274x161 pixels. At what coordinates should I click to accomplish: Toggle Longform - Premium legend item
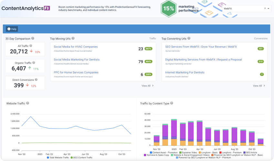pyautogui.click(x=231, y=153)
